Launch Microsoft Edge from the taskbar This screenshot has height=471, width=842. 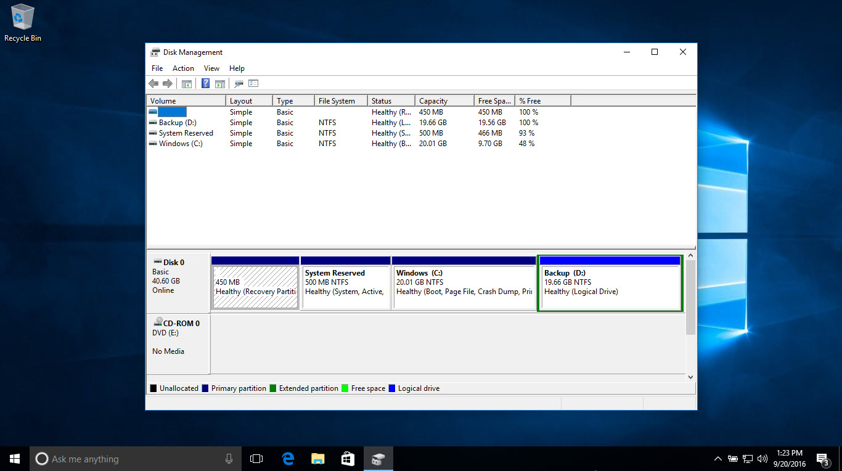(x=287, y=459)
